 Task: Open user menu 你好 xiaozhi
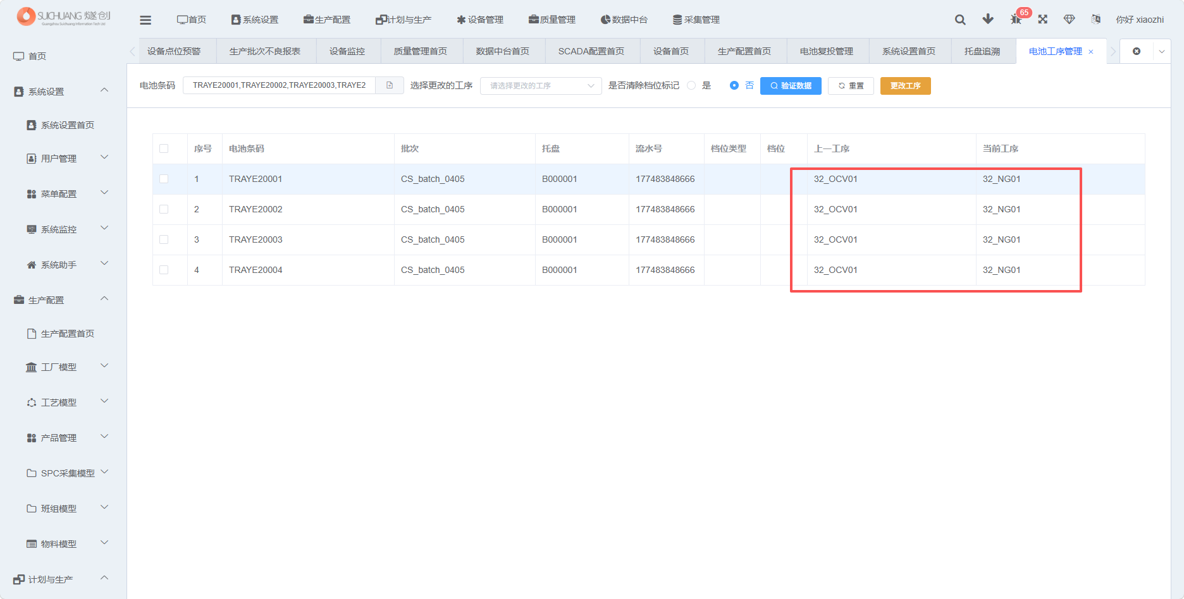(1140, 20)
